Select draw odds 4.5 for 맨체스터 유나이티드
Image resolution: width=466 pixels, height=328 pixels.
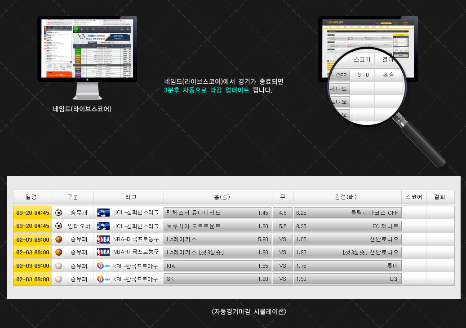pos(283,213)
